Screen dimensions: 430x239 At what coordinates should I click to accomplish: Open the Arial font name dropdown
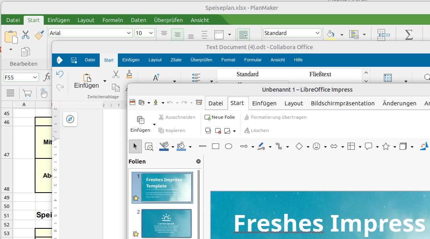tap(128, 33)
